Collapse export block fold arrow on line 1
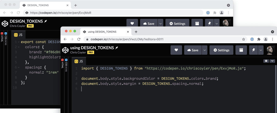 click(18, 42)
